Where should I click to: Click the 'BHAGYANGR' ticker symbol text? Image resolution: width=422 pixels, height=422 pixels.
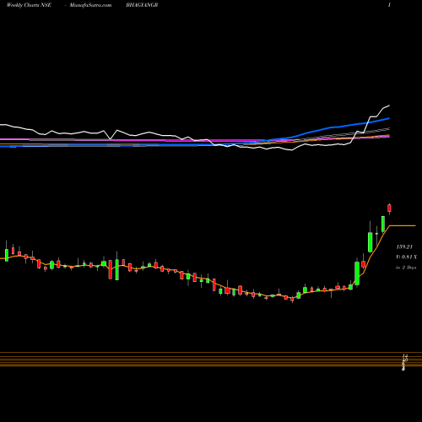[x=142, y=5]
